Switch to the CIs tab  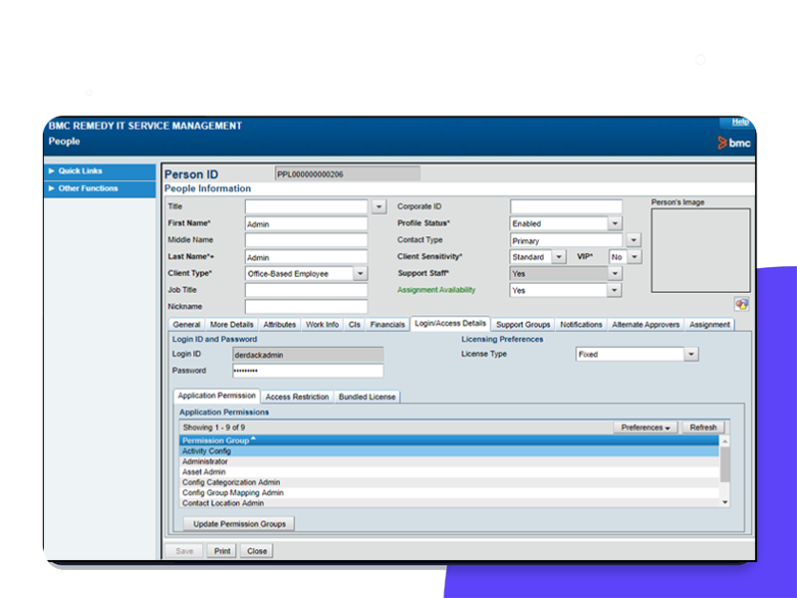355,325
